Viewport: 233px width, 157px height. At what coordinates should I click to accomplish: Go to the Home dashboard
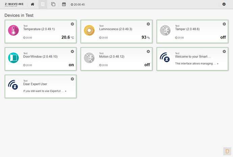click(x=32, y=4)
